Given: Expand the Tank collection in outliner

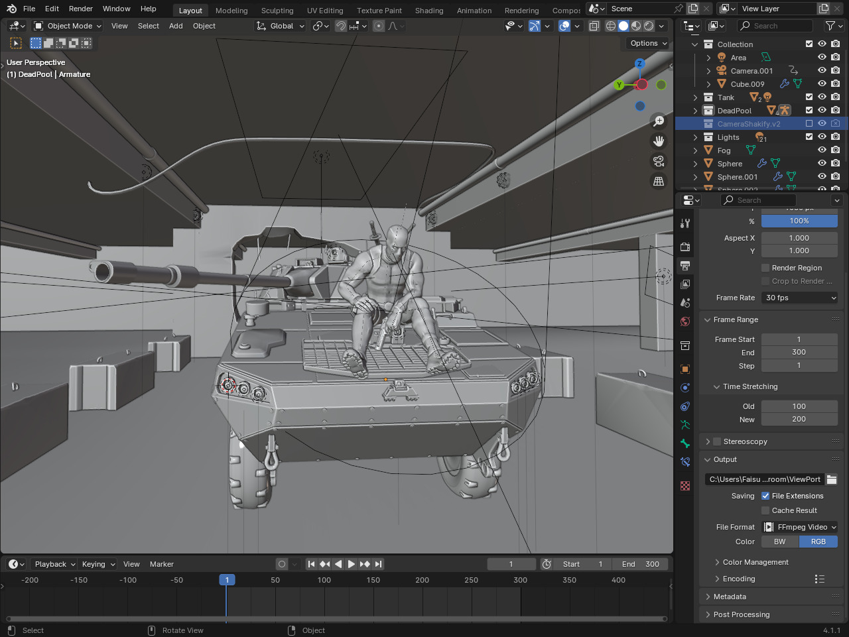Looking at the screenshot, I should [695, 97].
